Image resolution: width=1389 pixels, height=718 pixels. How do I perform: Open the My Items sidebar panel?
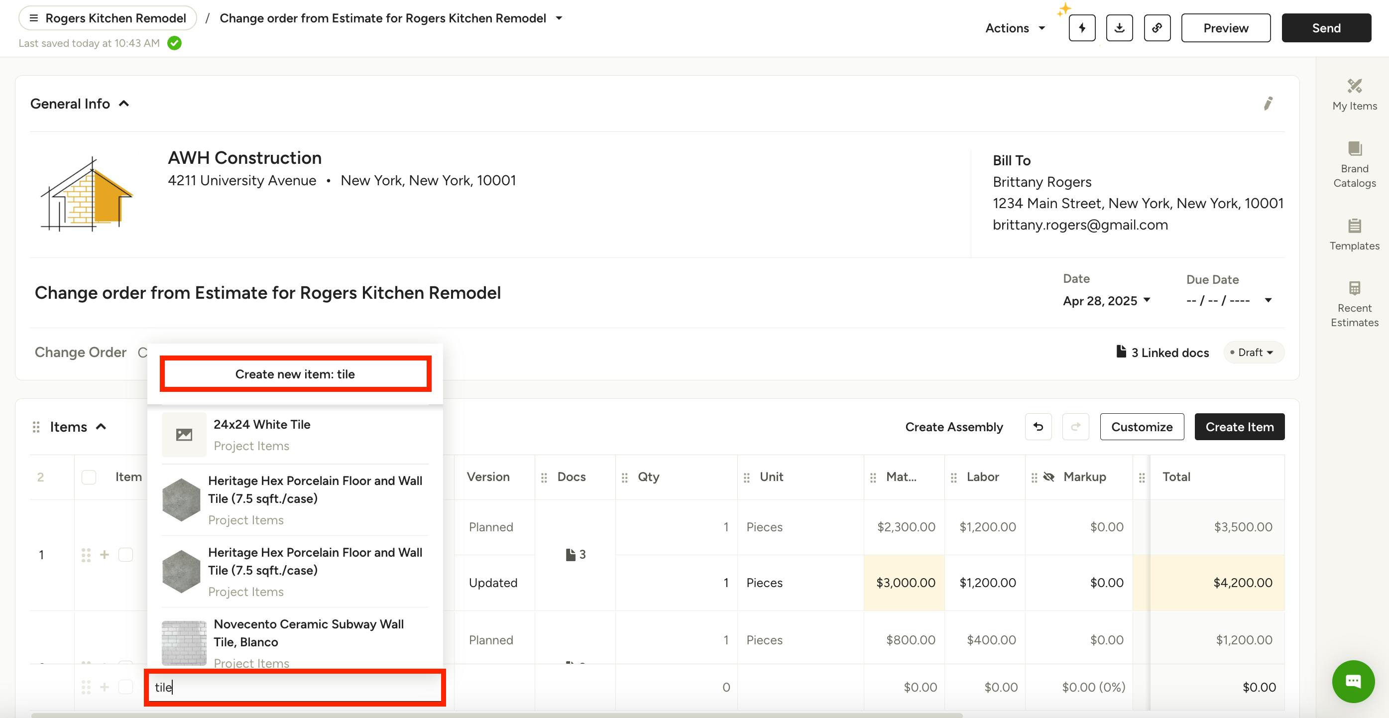(x=1354, y=95)
